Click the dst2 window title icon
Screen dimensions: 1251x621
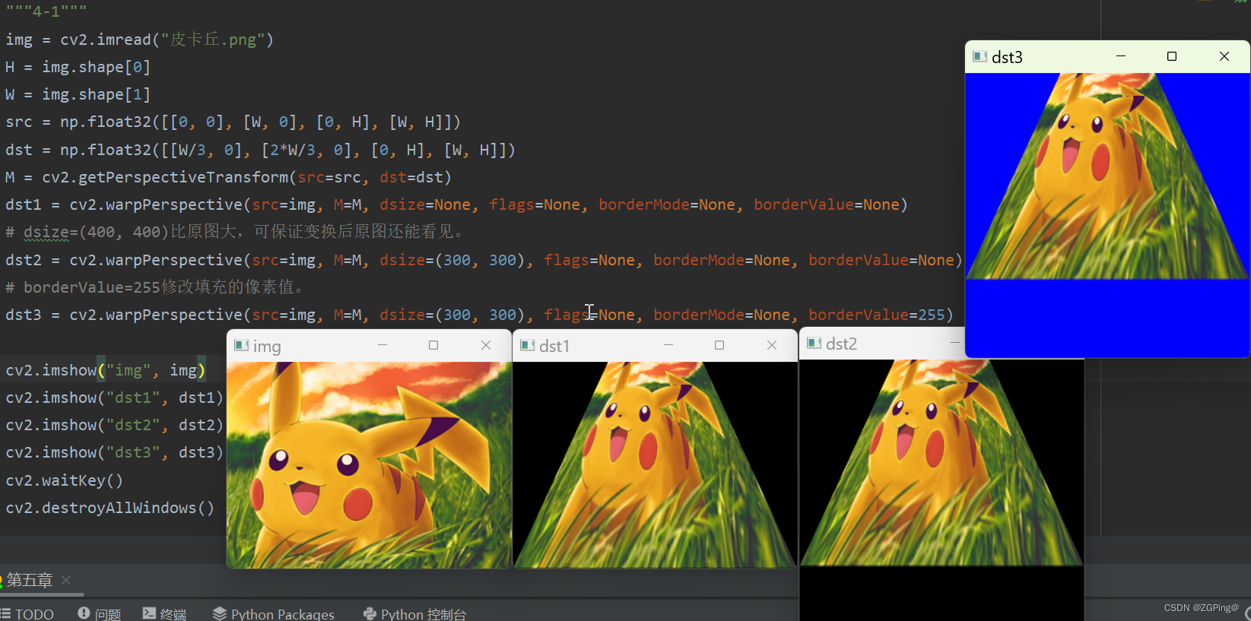point(814,343)
